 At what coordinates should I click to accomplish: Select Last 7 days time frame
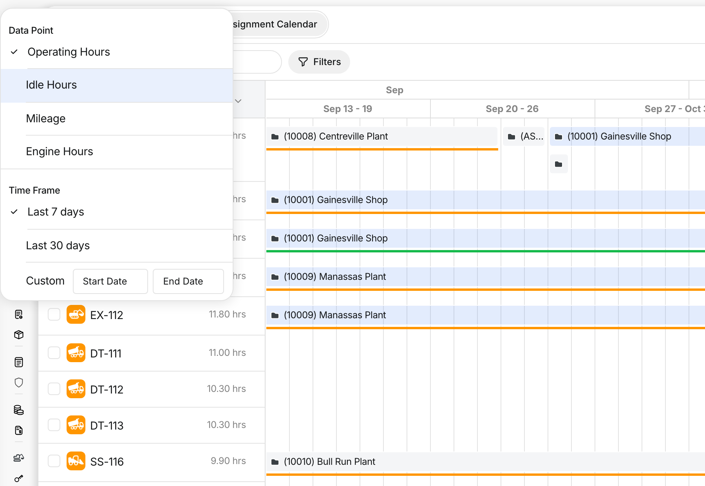pyautogui.click(x=117, y=212)
